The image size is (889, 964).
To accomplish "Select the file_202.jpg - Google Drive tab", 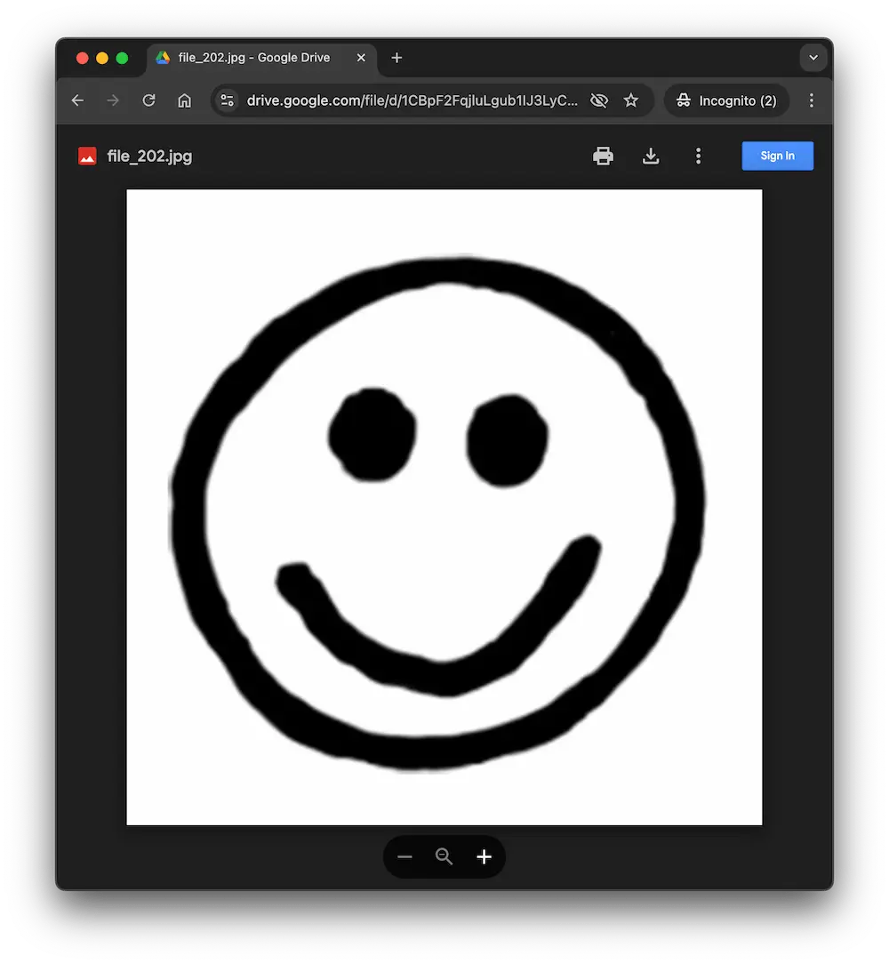I will [253, 58].
